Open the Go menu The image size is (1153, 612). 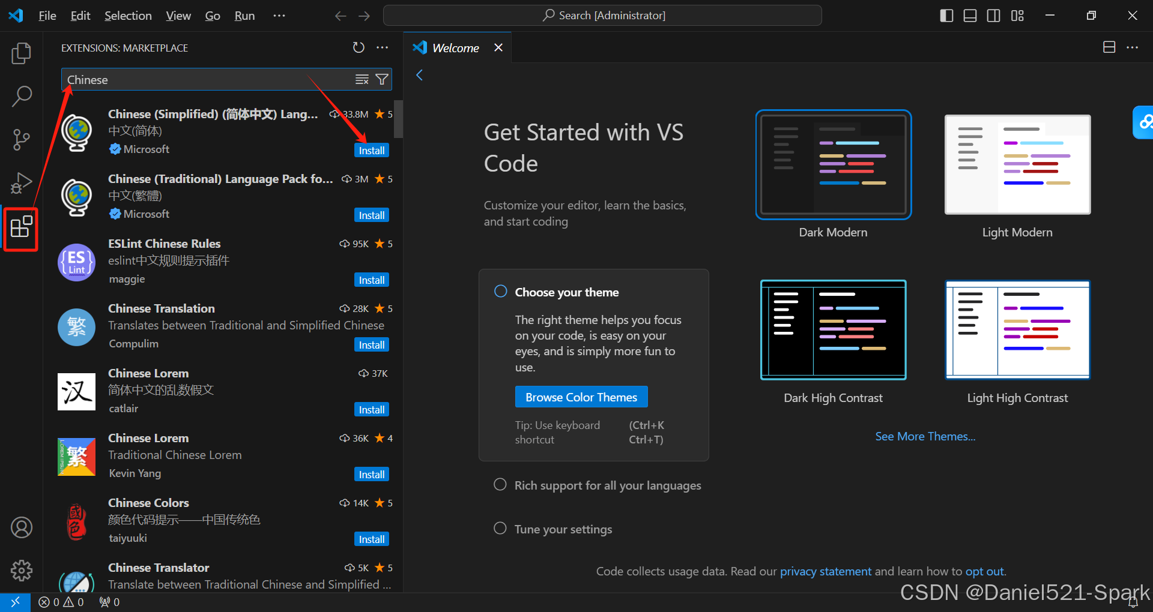(213, 16)
